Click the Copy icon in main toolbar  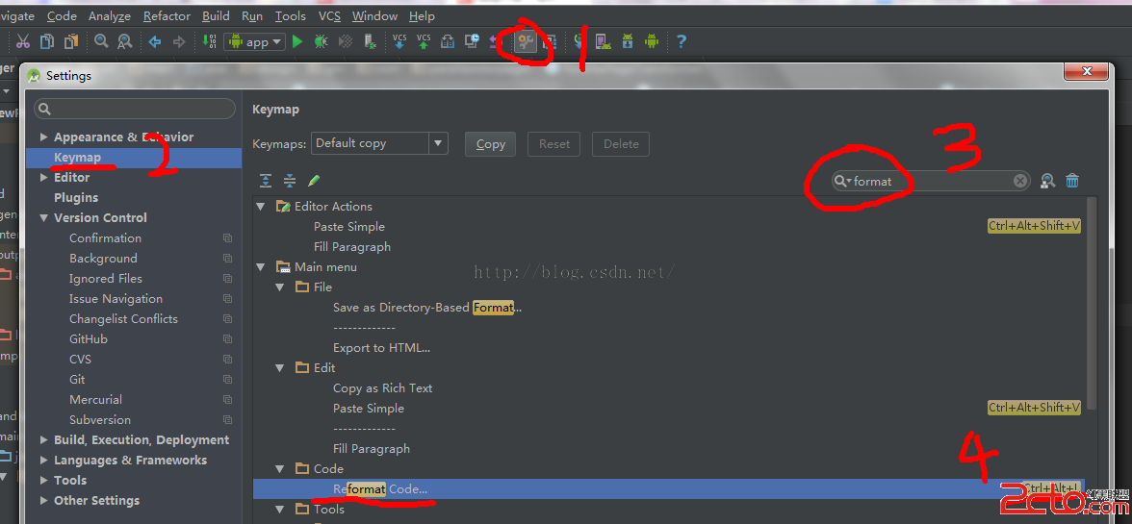[x=47, y=41]
